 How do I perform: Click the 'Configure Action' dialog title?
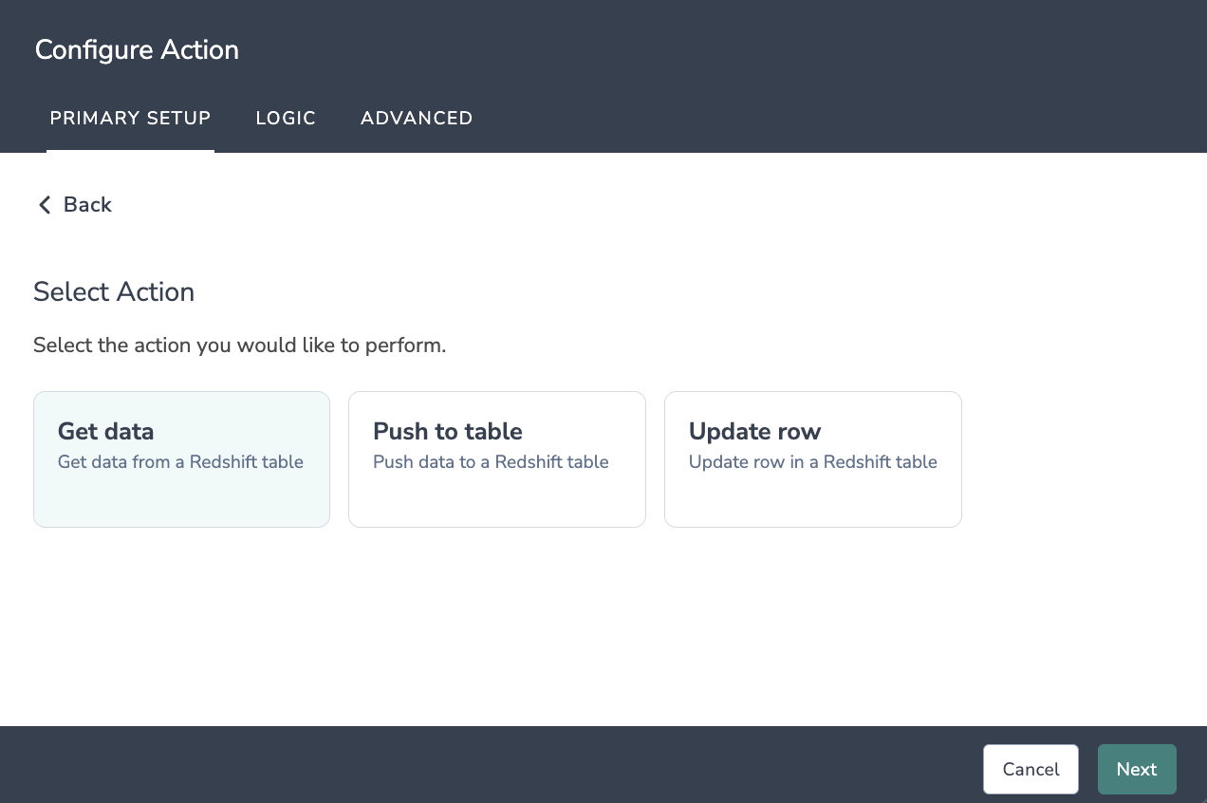137,49
